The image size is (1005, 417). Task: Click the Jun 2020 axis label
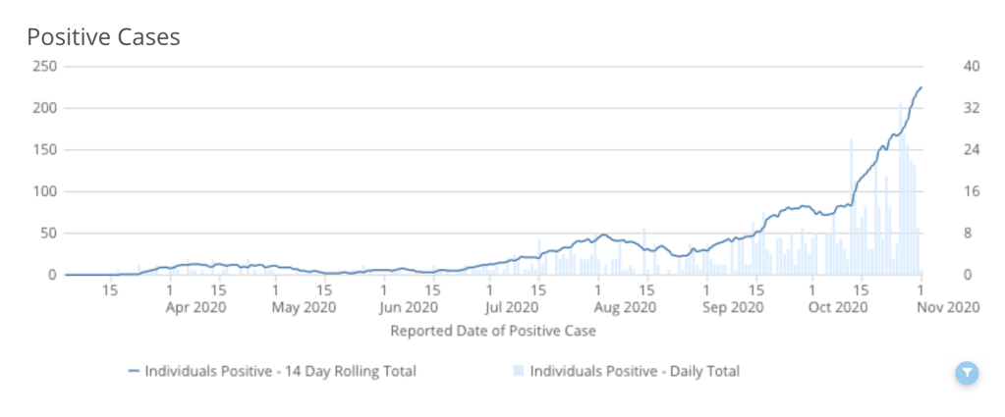(x=410, y=308)
